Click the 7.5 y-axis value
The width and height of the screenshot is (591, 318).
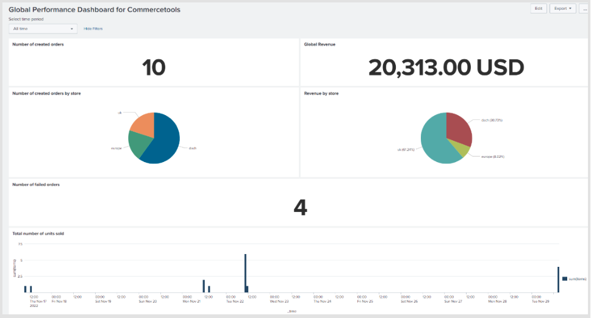pos(20,244)
